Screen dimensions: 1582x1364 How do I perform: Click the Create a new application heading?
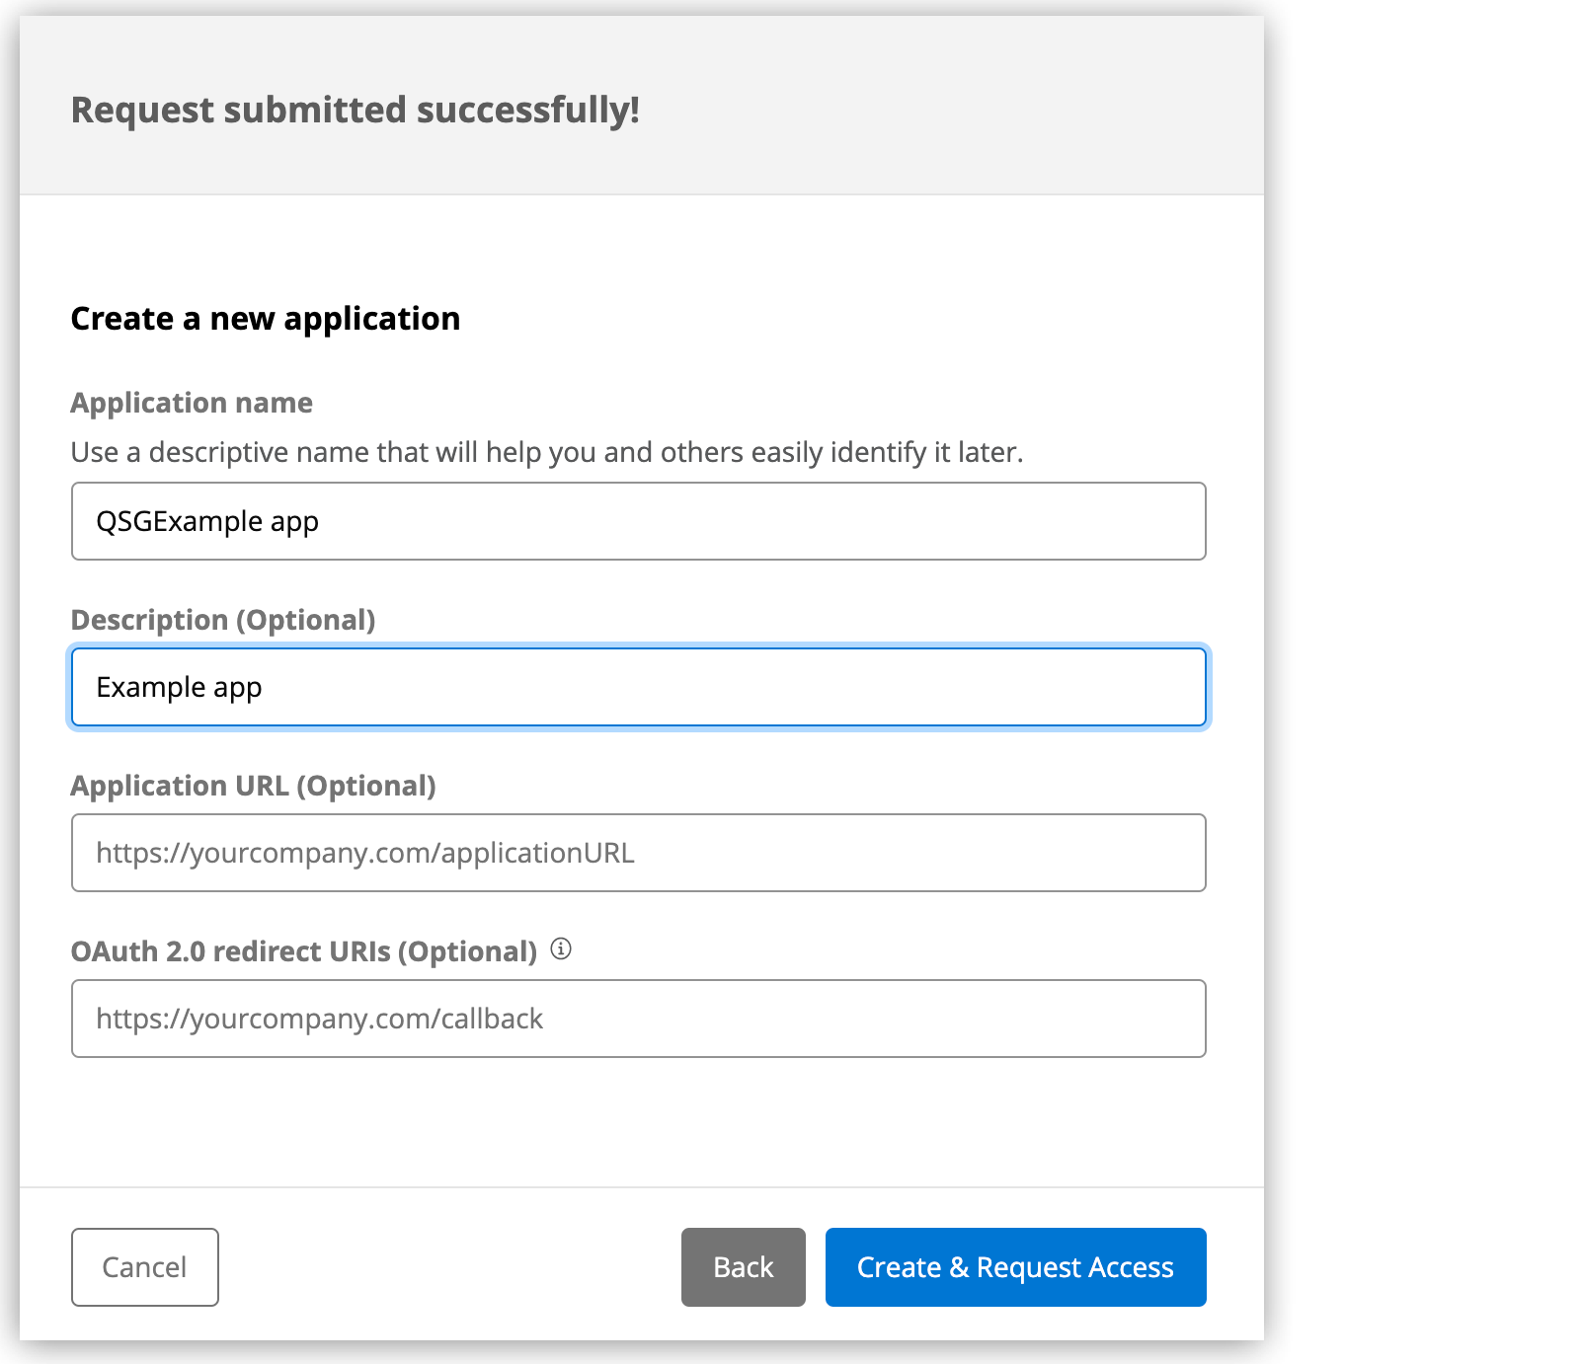coord(265,318)
